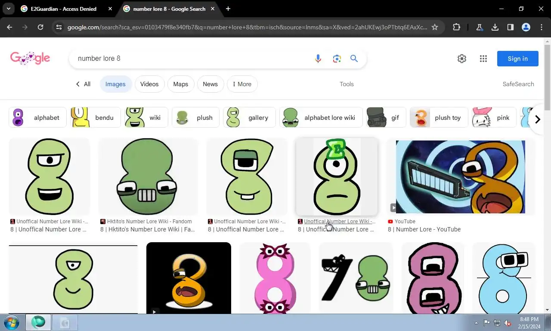Filter by plush toy chip

[439, 117]
